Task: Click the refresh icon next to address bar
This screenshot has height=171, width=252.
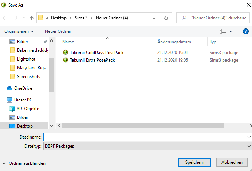Action: 166,18
